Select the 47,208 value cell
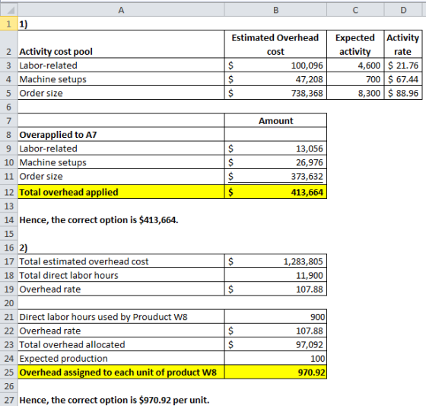This screenshot has width=426, height=406. click(275, 79)
